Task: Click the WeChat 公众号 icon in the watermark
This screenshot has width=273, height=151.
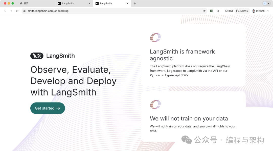Action: [186, 140]
